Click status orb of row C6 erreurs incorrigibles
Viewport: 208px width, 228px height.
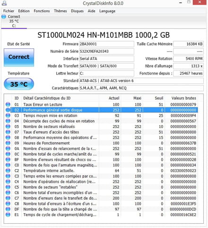(x=8, y=192)
